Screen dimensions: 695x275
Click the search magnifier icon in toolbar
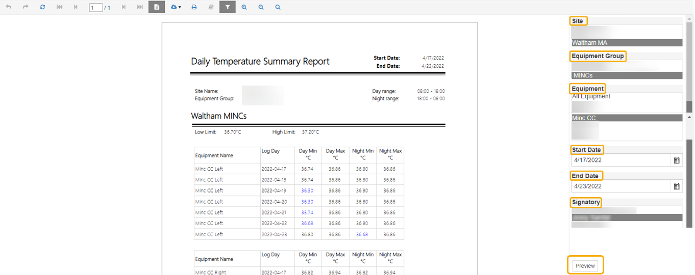(278, 7)
